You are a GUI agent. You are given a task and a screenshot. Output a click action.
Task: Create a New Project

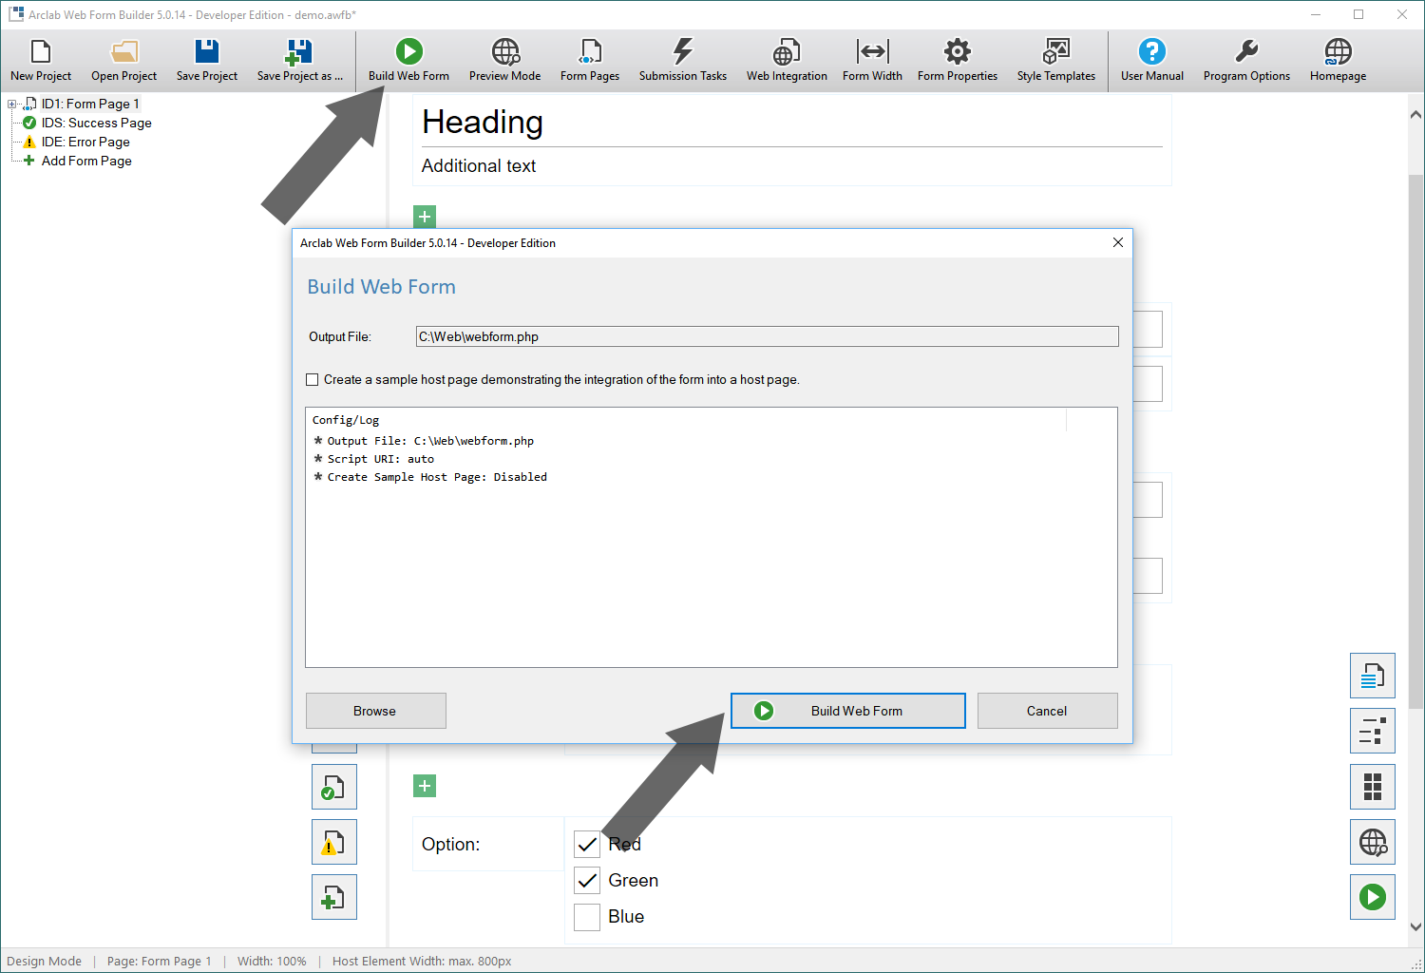pos(40,60)
